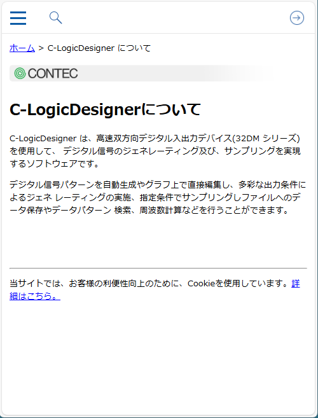
Task: Open the hamburger navigation menu
Action: (x=18, y=18)
